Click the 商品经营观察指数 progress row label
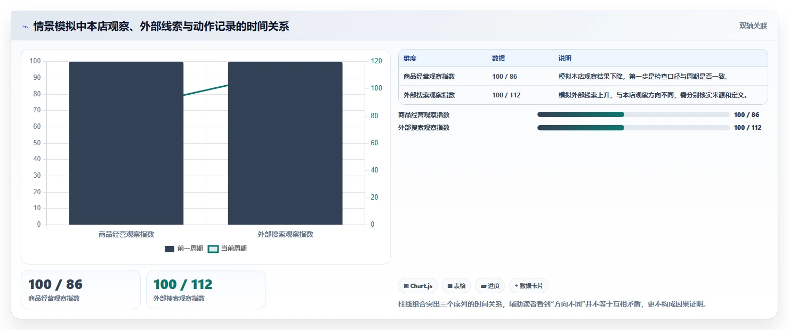The width and height of the screenshot is (789, 330). pos(424,115)
